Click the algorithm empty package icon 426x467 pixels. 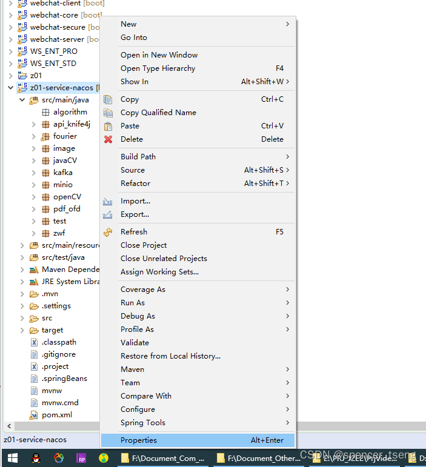45,112
